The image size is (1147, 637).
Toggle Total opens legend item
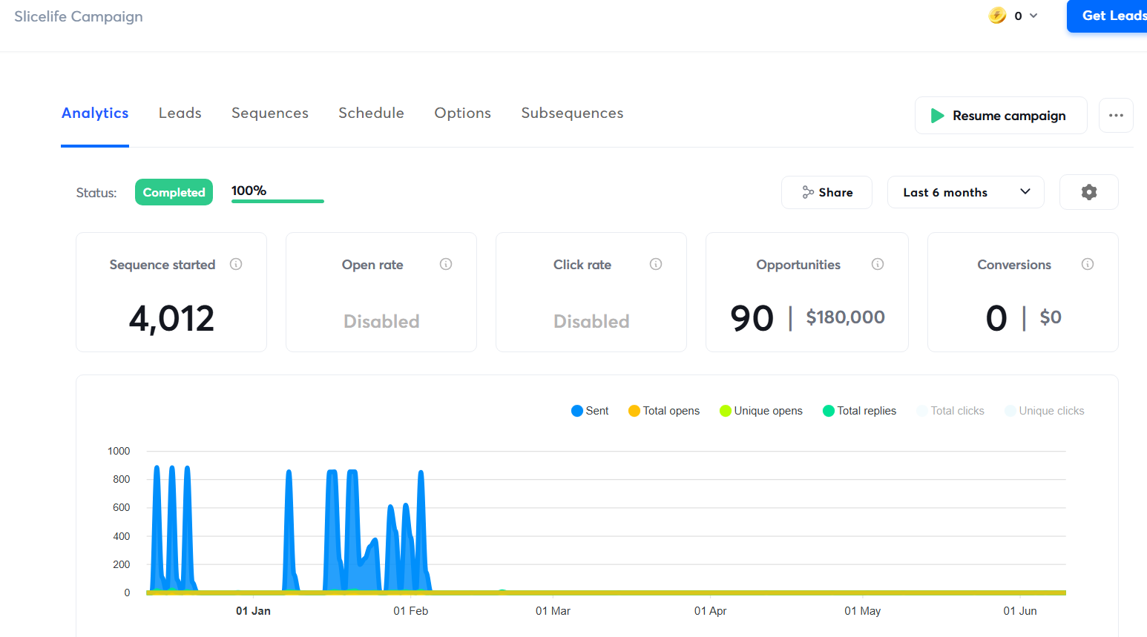664,411
